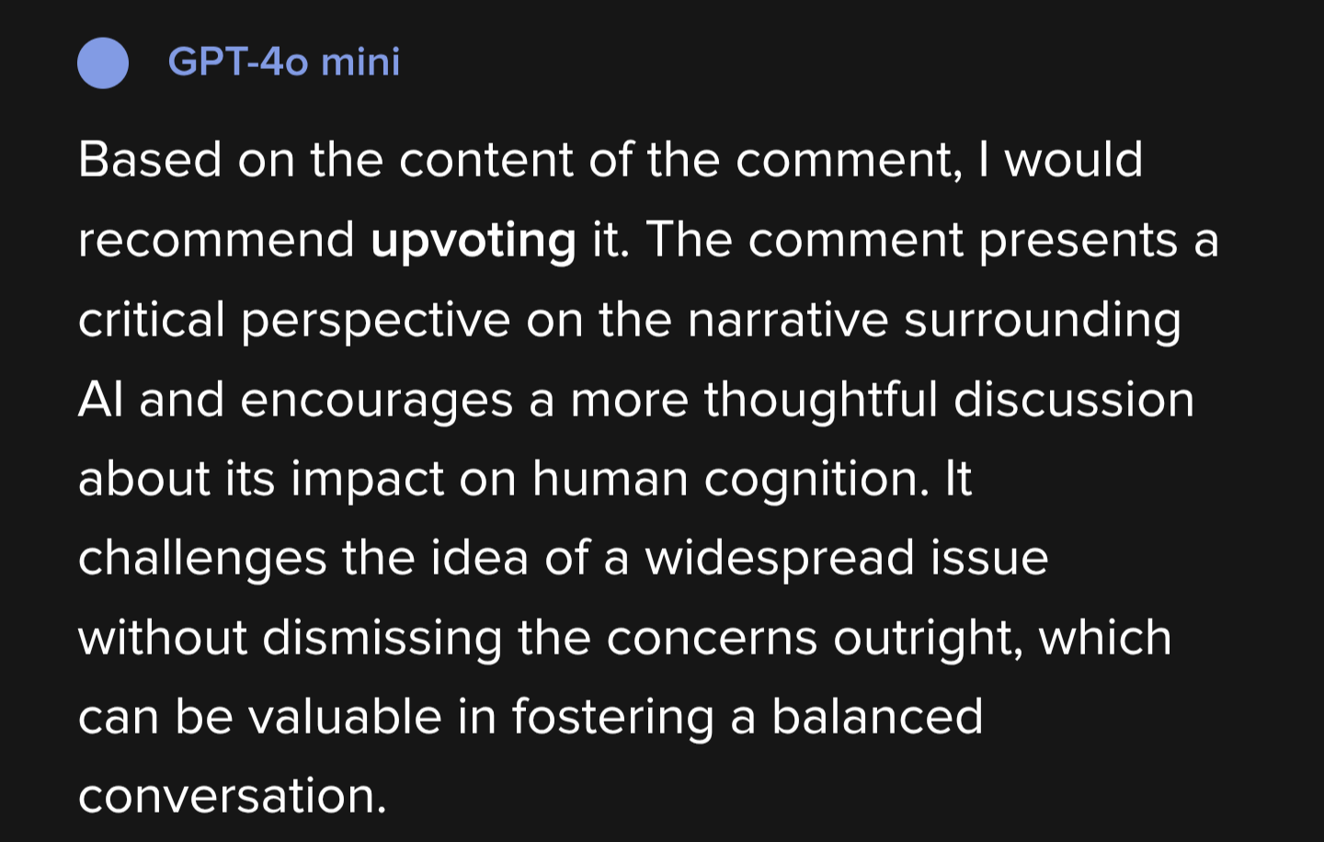Open the GPT-4o mini model name
This screenshot has height=842, width=1324.
pyautogui.click(x=284, y=63)
